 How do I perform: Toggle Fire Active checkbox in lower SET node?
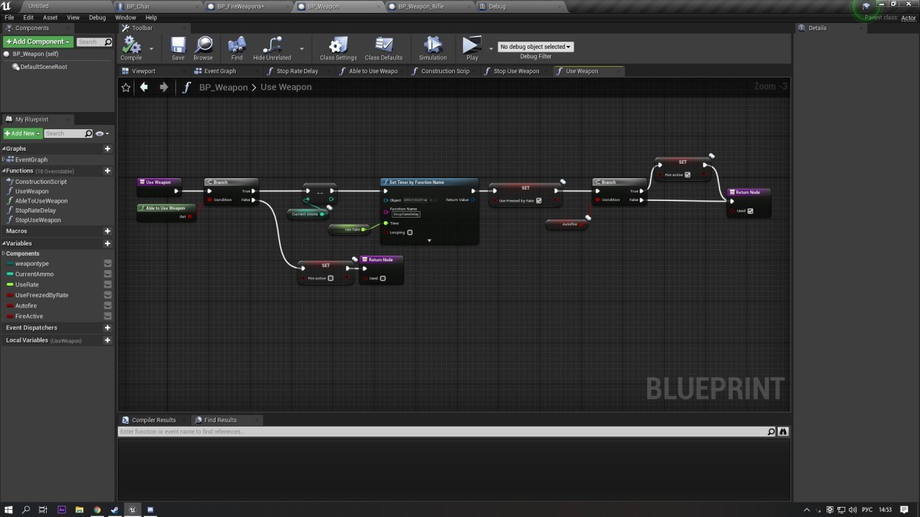tap(331, 279)
